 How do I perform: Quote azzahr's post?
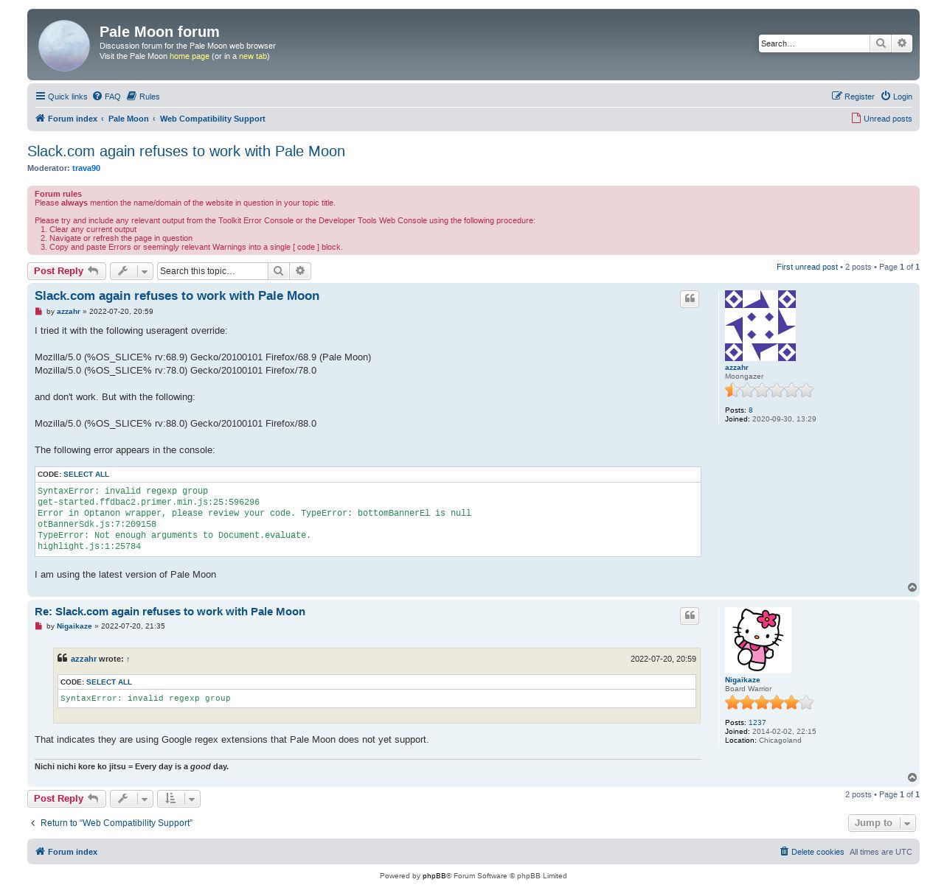(690, 299)
